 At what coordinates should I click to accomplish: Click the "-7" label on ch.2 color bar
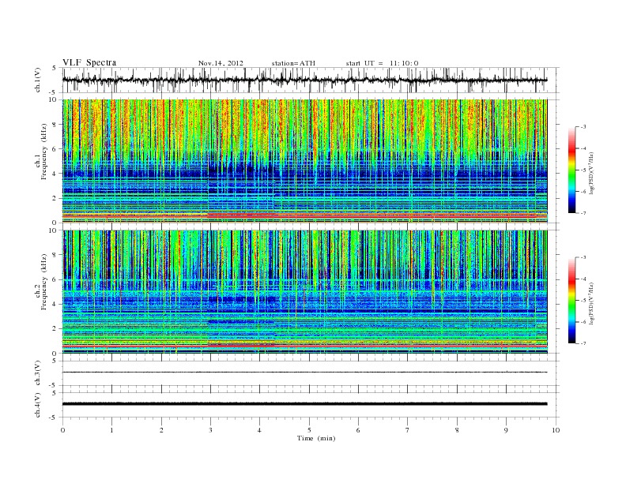583,343
